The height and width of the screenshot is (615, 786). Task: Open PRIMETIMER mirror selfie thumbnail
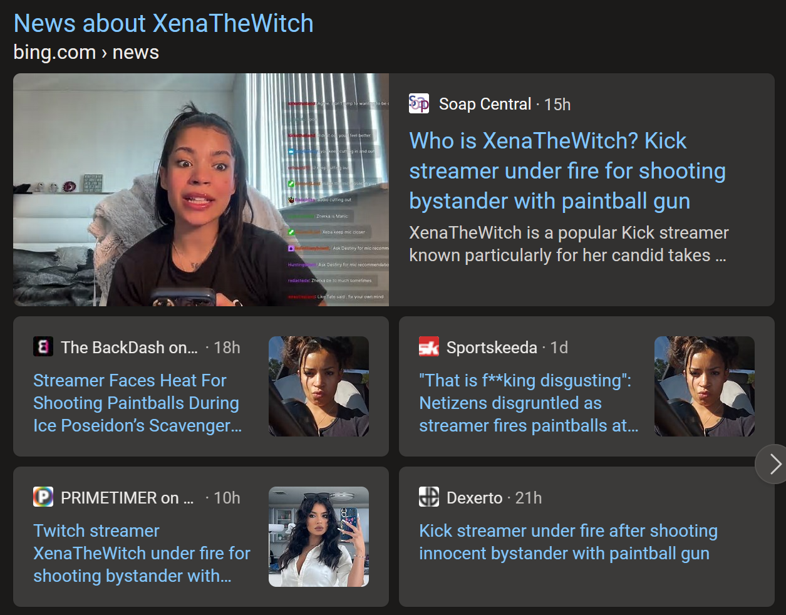point(319,537)
